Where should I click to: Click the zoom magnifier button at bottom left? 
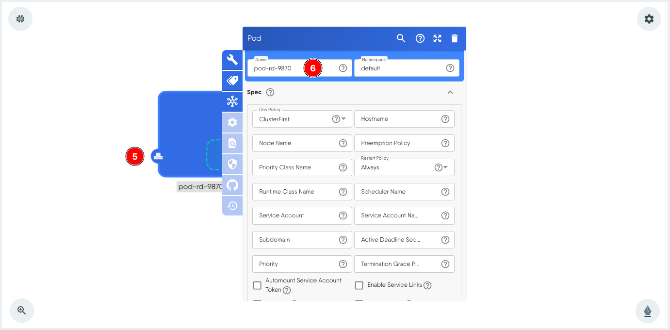click(22, 311)
